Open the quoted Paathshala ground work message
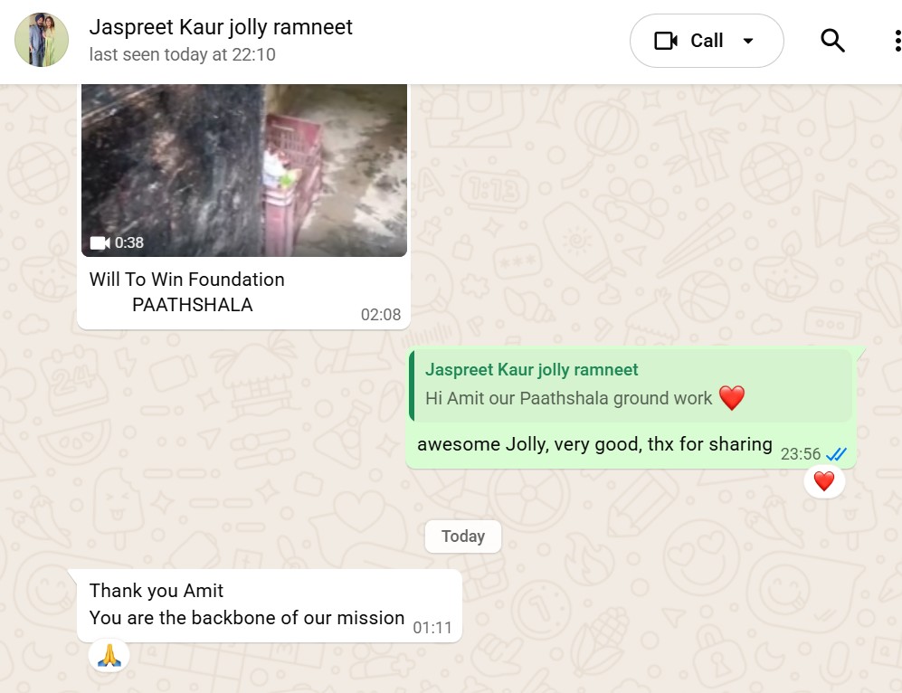This screenshot has width=902, height=693. coord(630,385)
